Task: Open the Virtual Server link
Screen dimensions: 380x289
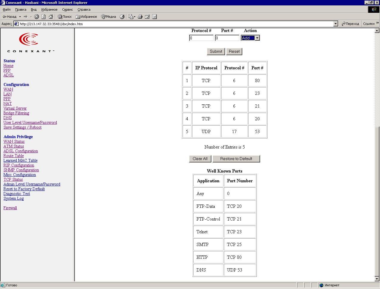Action: 15,108
